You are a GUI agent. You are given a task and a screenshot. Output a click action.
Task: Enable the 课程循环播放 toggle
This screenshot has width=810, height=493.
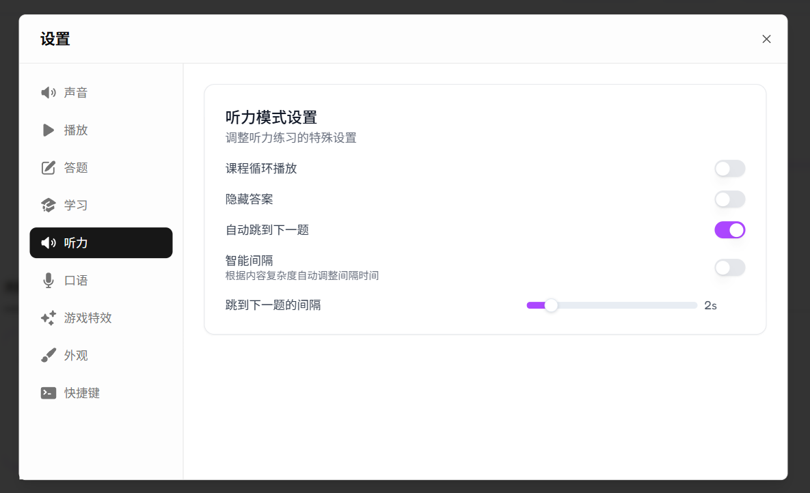[729, 169]
